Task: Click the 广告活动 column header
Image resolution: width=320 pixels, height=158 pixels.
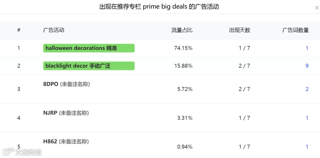Action: point(54,30)
